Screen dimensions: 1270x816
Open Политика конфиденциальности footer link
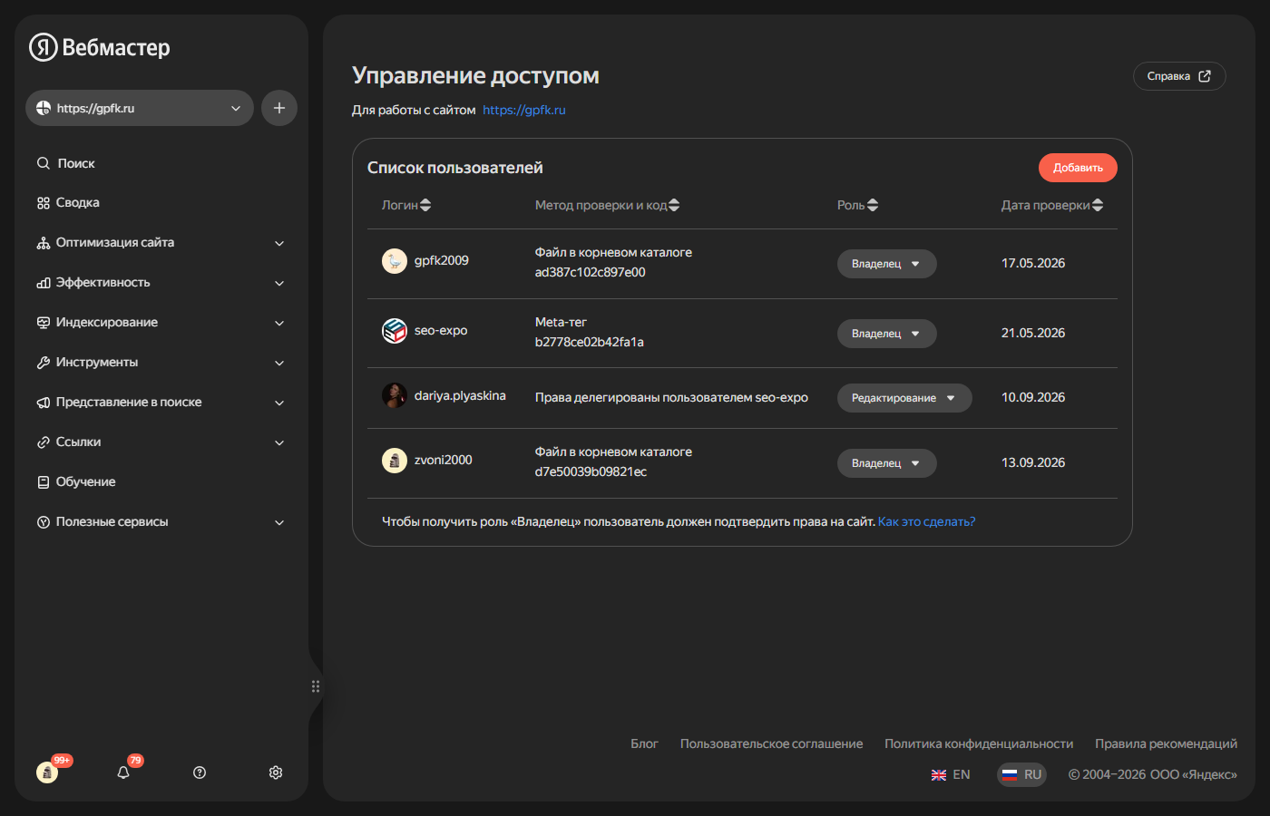[979, 743]
